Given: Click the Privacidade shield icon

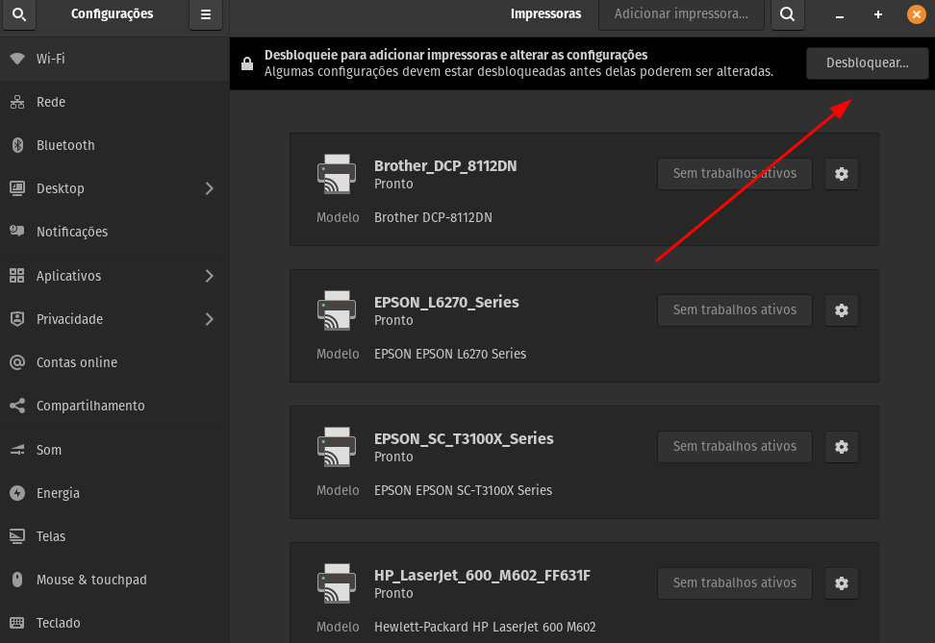Looking at the screenshot, I should click(x=17, y=319).
